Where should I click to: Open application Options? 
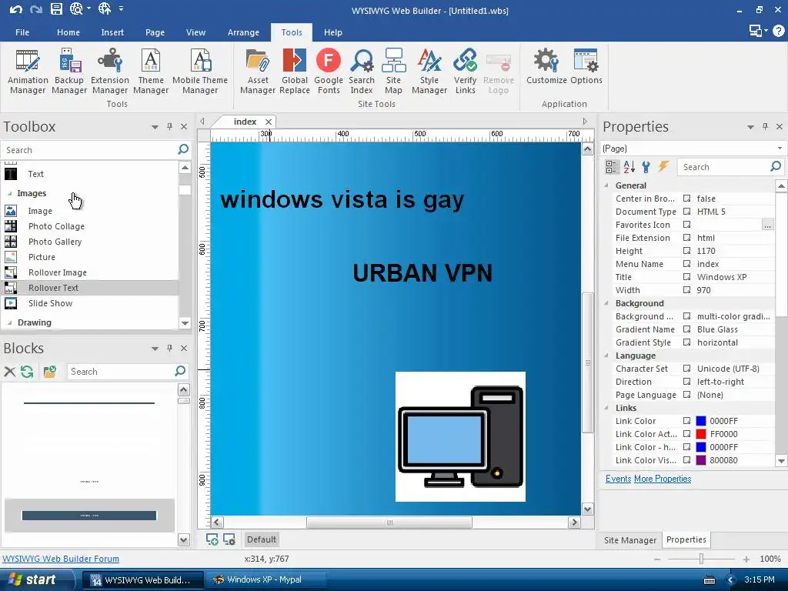pos(586,66)
